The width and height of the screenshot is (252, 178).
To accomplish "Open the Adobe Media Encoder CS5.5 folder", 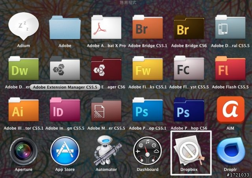I will [x=106, y=110].
